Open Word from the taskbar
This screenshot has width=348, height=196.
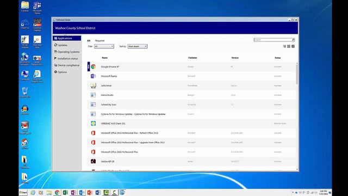[x=98, y=192]
